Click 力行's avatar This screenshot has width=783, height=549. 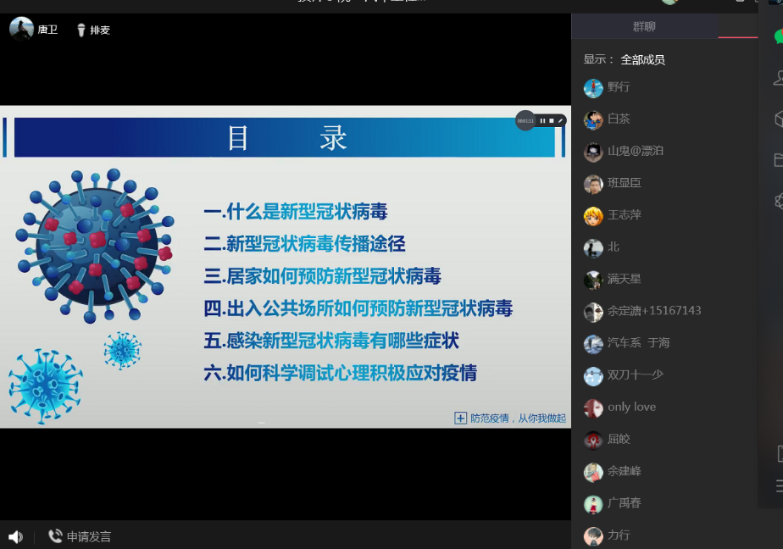point(593,536)
